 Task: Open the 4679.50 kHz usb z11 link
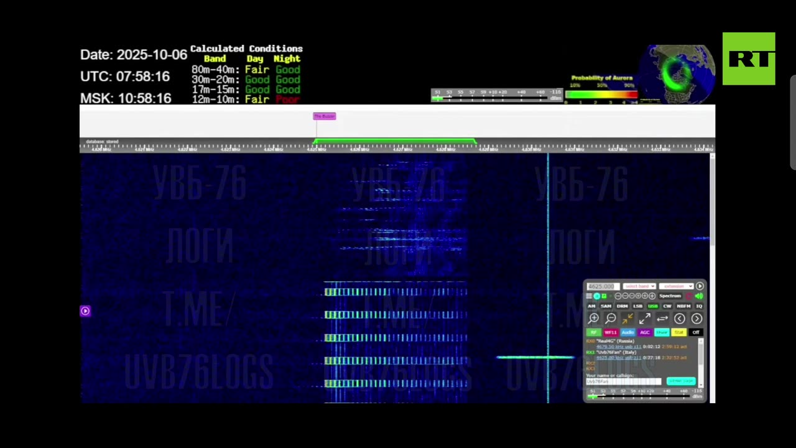(x=619, y=347)
